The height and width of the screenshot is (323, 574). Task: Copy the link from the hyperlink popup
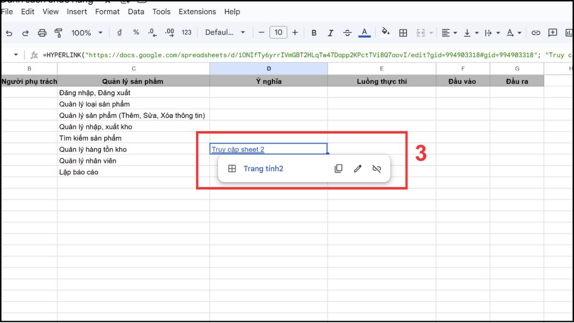[x=338, y=168]
